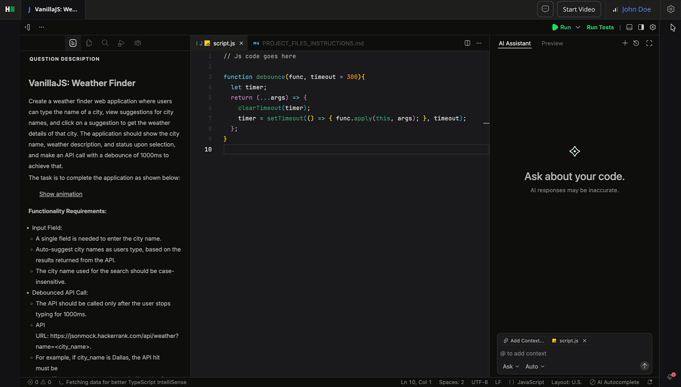This screenshot has height=387, width=681.
Task: Open the Run options dropdown
Action: click(577, 27)
